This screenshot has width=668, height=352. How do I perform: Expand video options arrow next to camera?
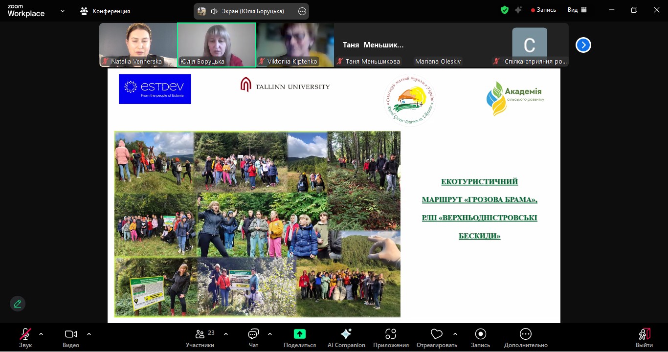[89, 334]
